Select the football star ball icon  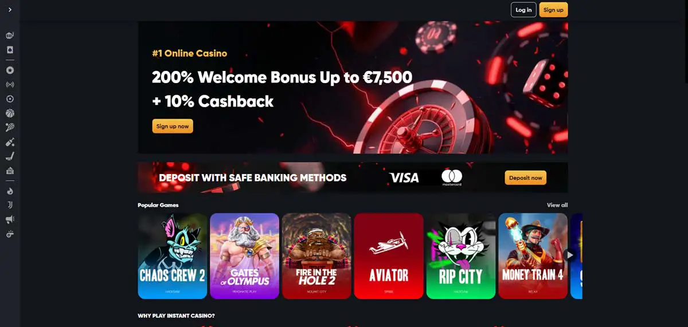[10, 70]
